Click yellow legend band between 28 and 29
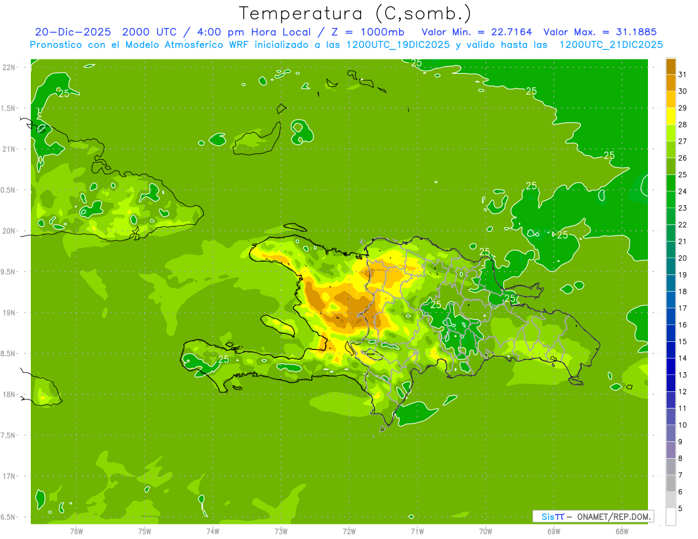This screenshot has height=539, width=698. coord(671,116)
